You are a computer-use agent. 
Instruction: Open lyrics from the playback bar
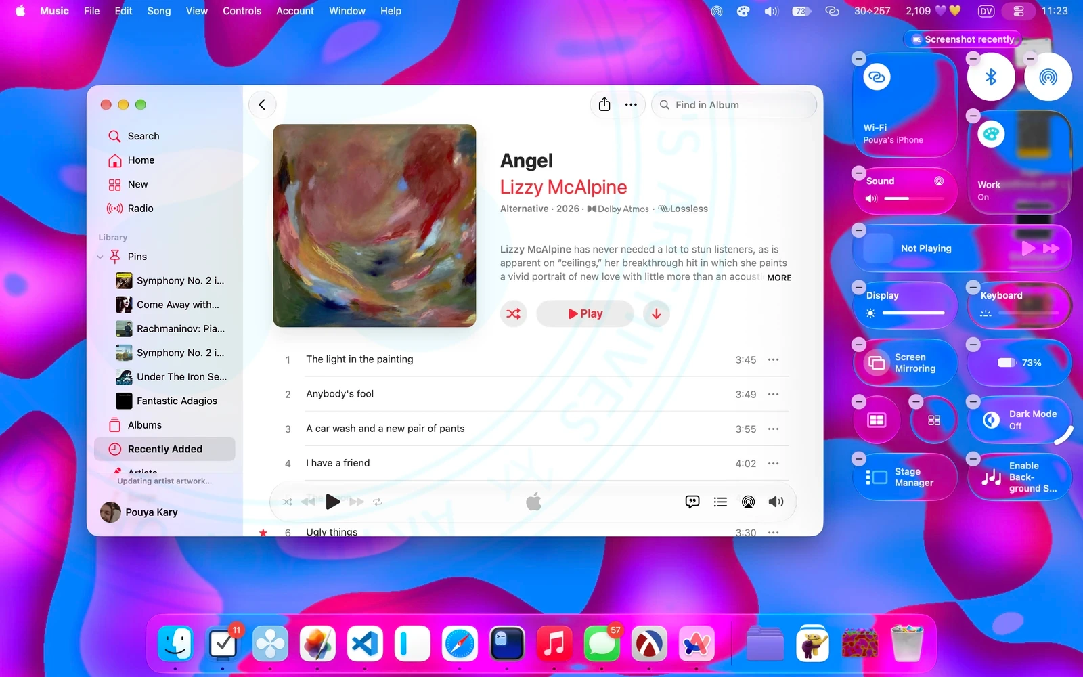[x=692, y=502]
